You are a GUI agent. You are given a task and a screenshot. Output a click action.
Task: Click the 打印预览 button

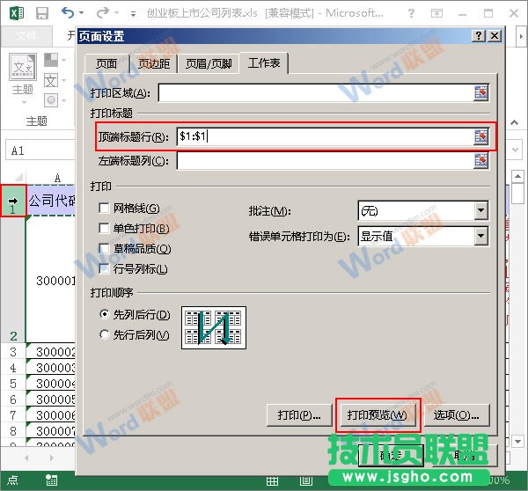[377, 414]
